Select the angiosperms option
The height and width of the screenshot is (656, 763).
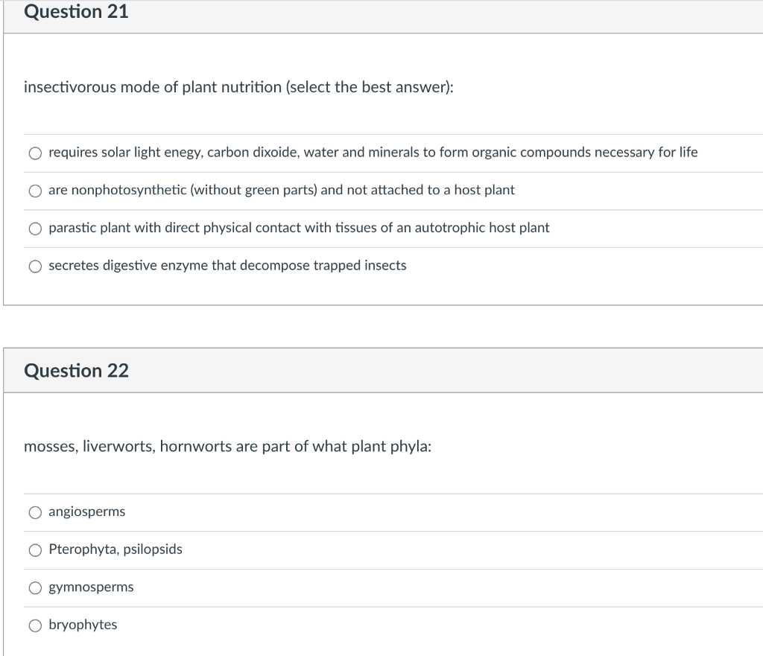point(35,512)
